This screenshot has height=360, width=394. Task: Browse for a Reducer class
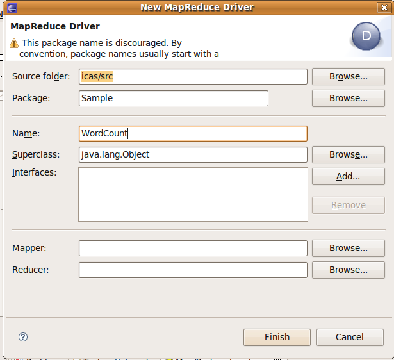(x=348, y=270)
